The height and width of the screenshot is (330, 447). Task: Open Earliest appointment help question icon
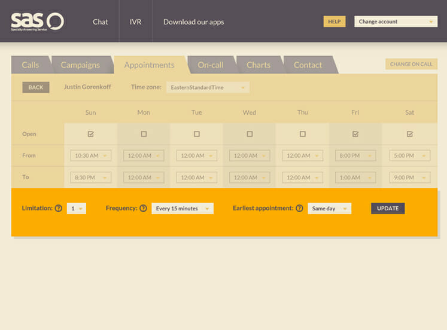coord(299,209)
